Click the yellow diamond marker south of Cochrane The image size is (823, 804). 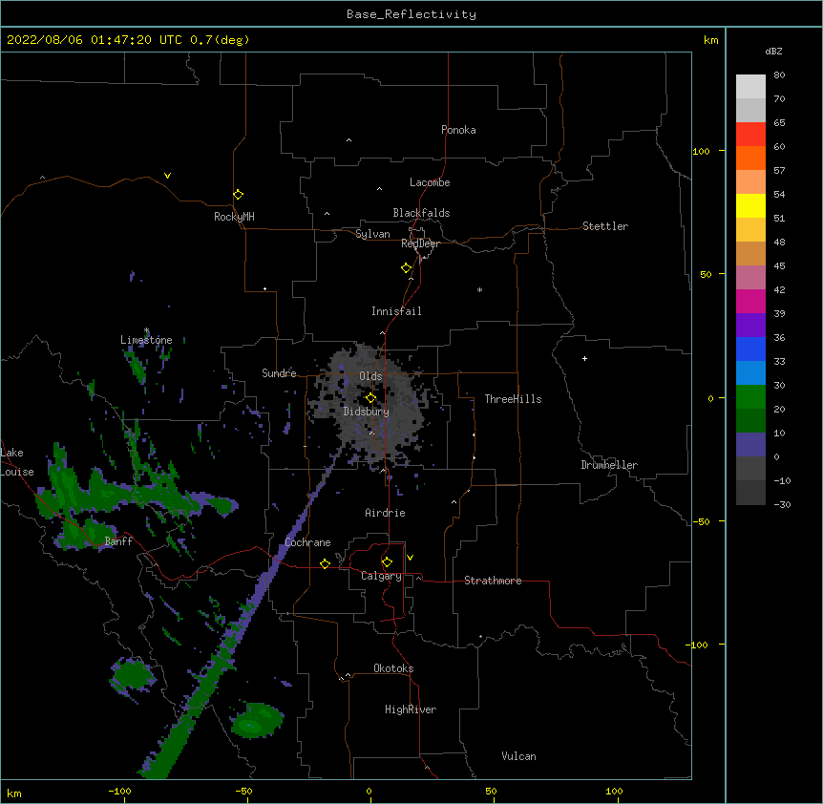click(x=325, y=563)
